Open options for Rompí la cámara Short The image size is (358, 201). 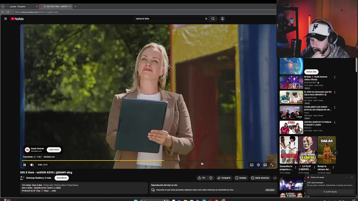[333, 167]
